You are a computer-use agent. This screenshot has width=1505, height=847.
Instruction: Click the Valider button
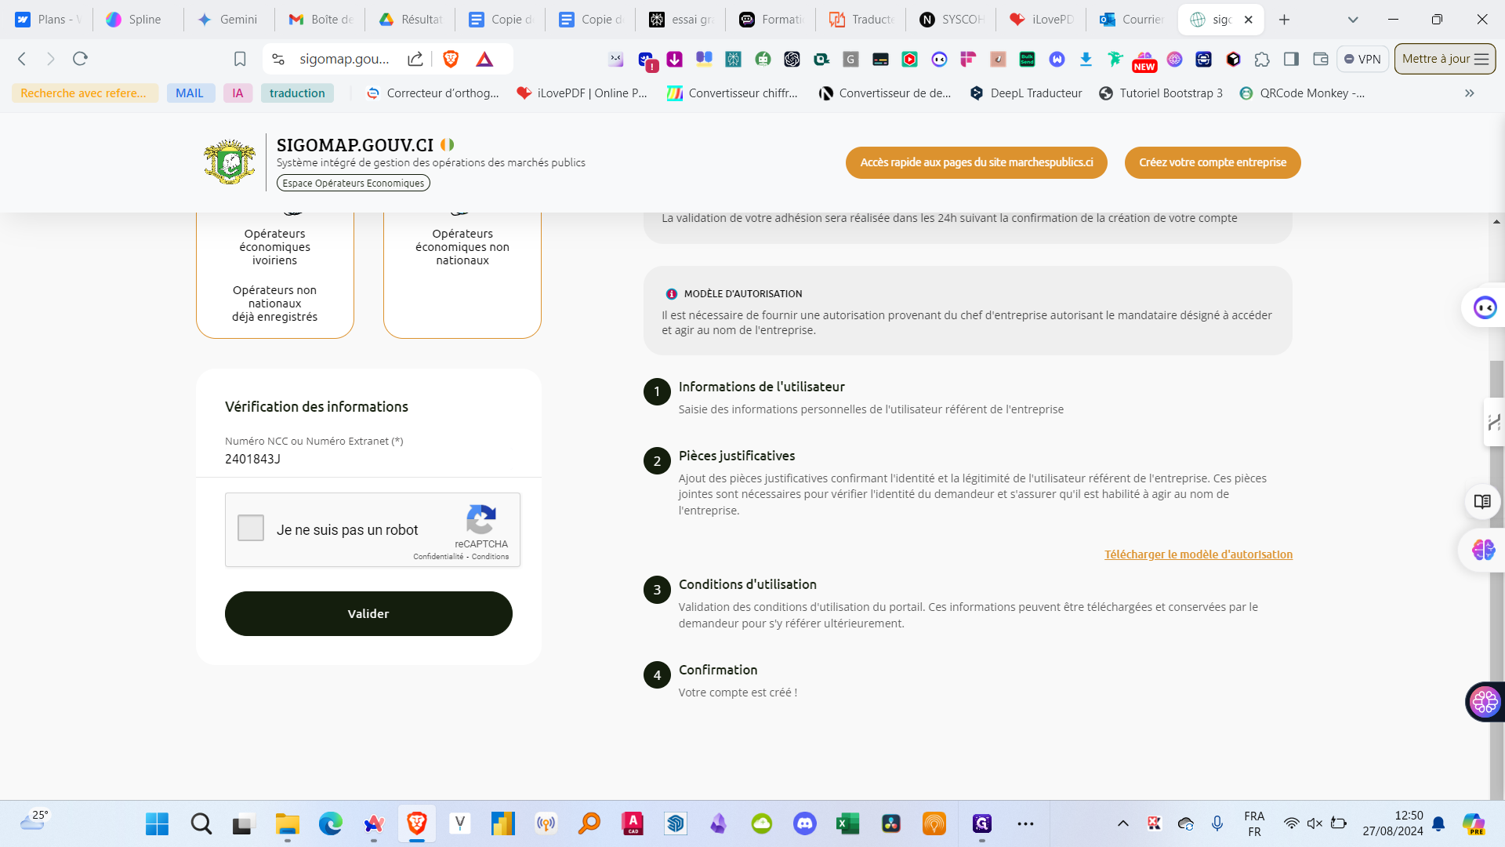click(x=368, y=613)
